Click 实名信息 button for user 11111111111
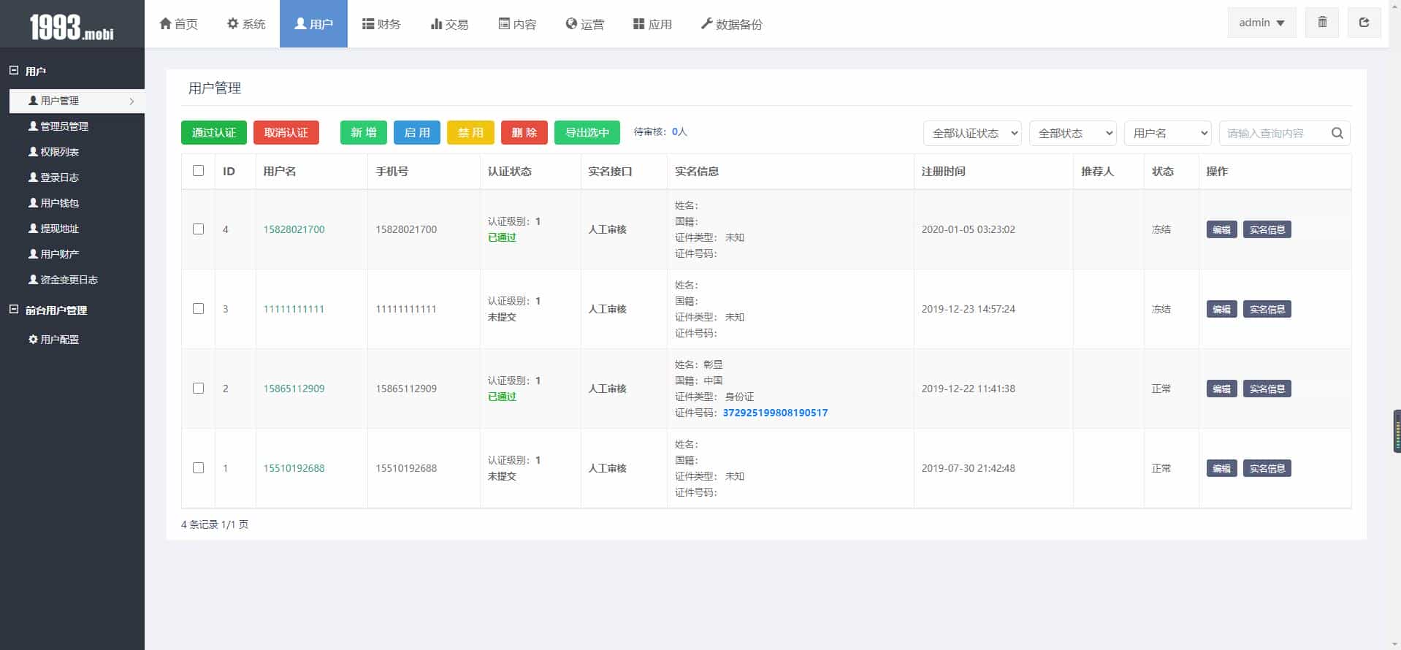The width and height of the screenshot is (1401, 650). coord(1267,309)
